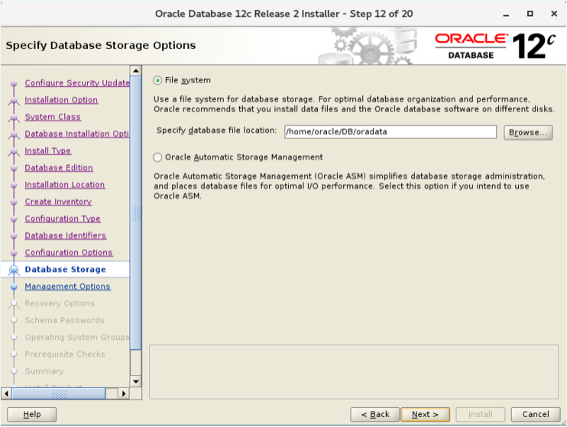Click the vertical scrollbar thumb in step list
This screenshot has width=567, height=427.
click(x=135, y=213)
